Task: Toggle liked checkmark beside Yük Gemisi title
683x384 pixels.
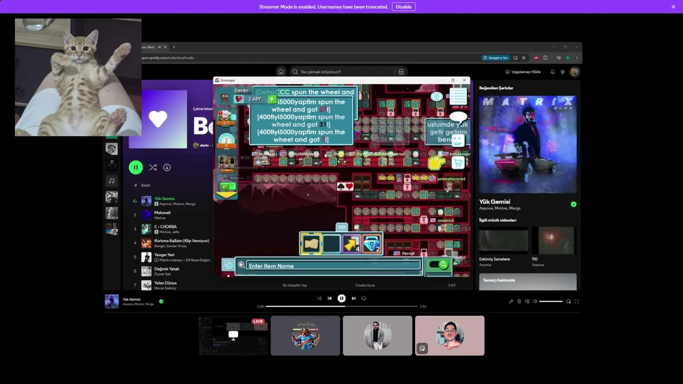Action: click(574, 204)
